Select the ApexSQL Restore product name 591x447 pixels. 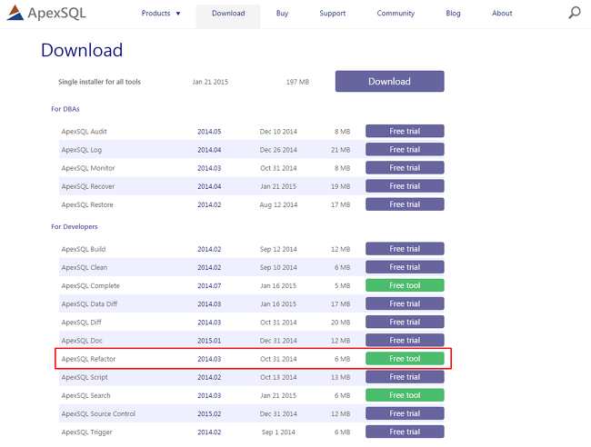[x=87, y=204]
